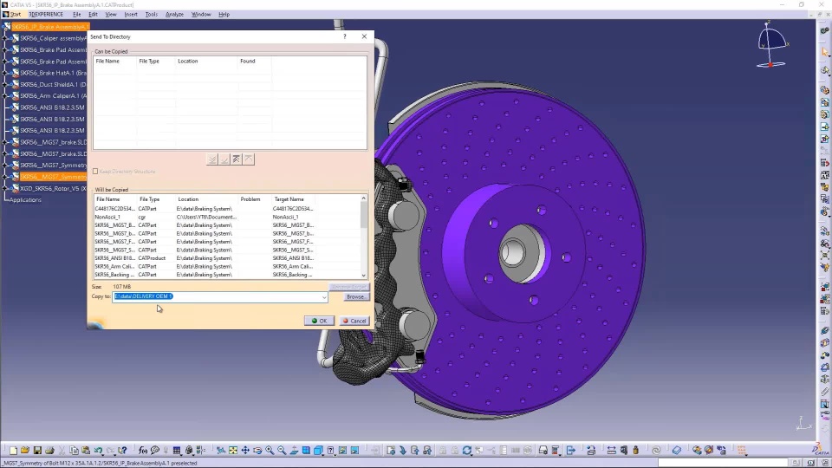Select root SKR56_IP_Brake AssemblyA.1 node
The height and width of the screenshot is (468, 832).
[x=50, y=27]
